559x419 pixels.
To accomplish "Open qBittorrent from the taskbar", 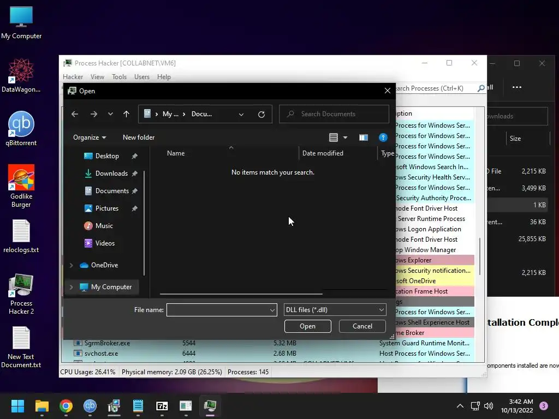I will coord(90,406).
